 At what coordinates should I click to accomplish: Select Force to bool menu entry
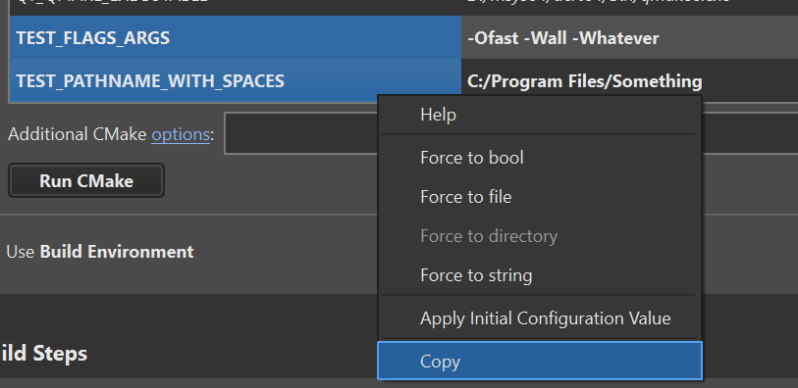click(539, 158)
